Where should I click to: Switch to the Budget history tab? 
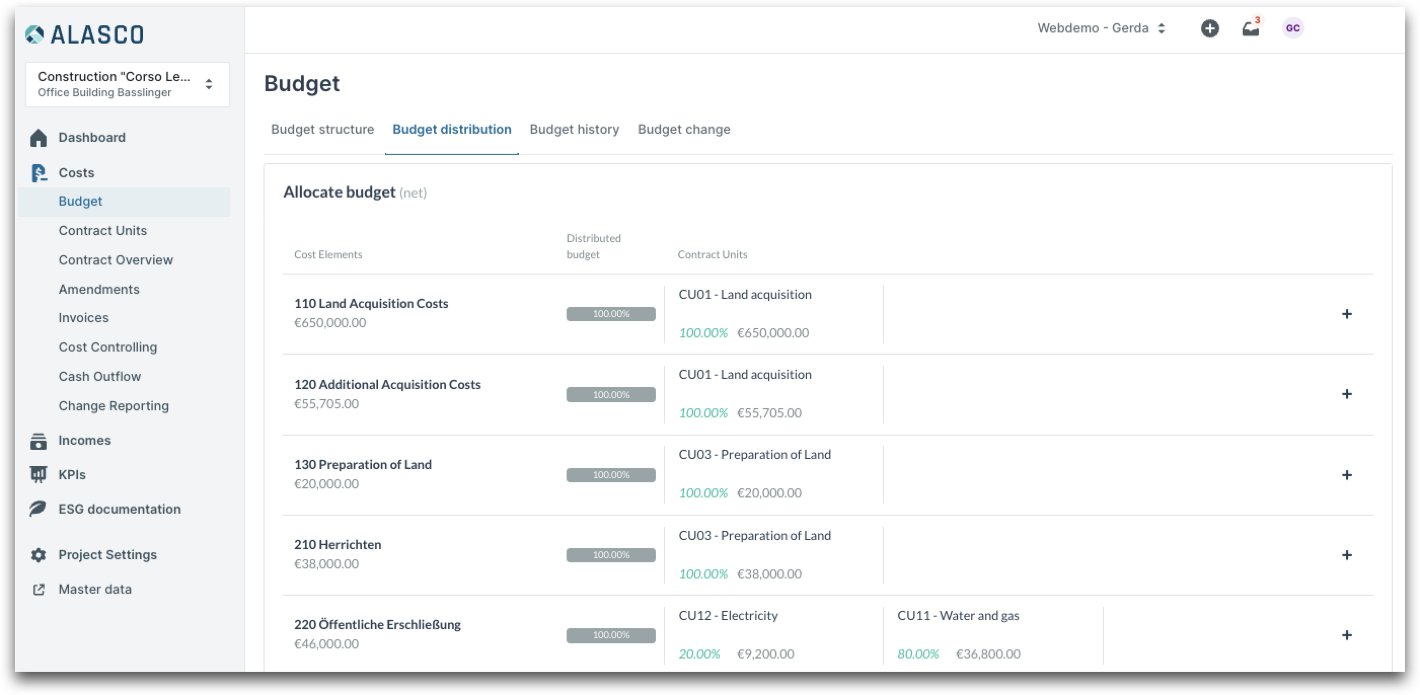pyautogui.click(x=574, y=130)
